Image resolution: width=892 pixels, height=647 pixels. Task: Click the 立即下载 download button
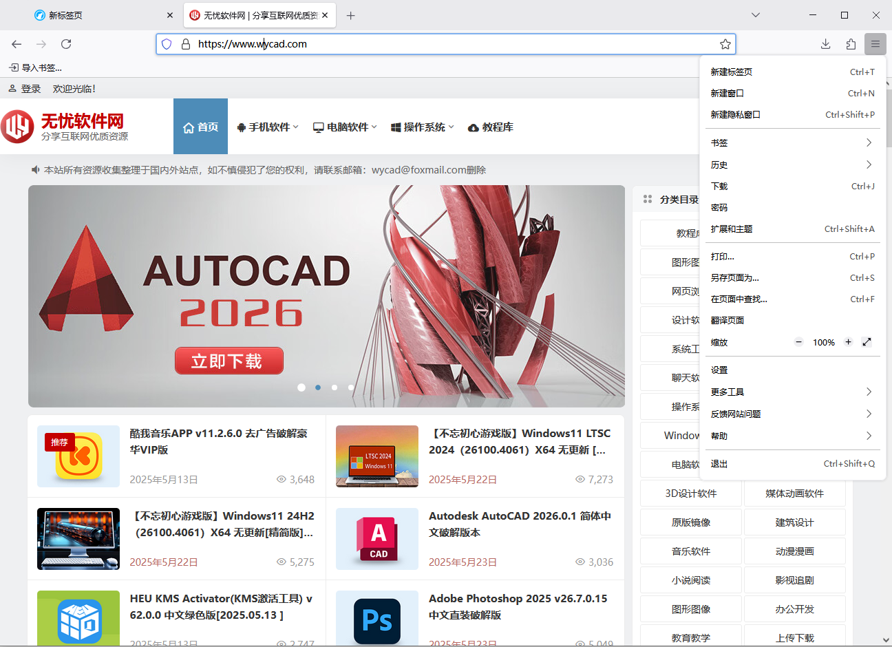tap(229, 360)
